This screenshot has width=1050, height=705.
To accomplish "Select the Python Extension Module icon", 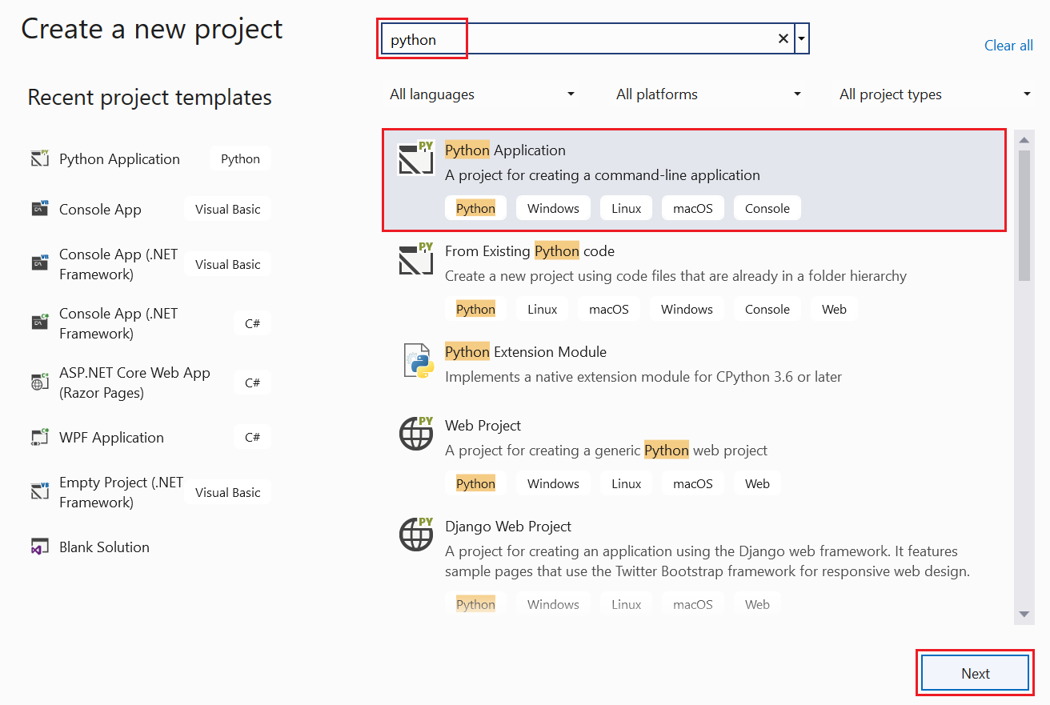I will tap(416, 360).
